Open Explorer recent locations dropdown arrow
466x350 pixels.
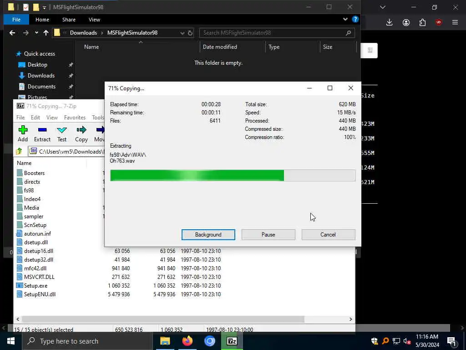tap(36, 33)
